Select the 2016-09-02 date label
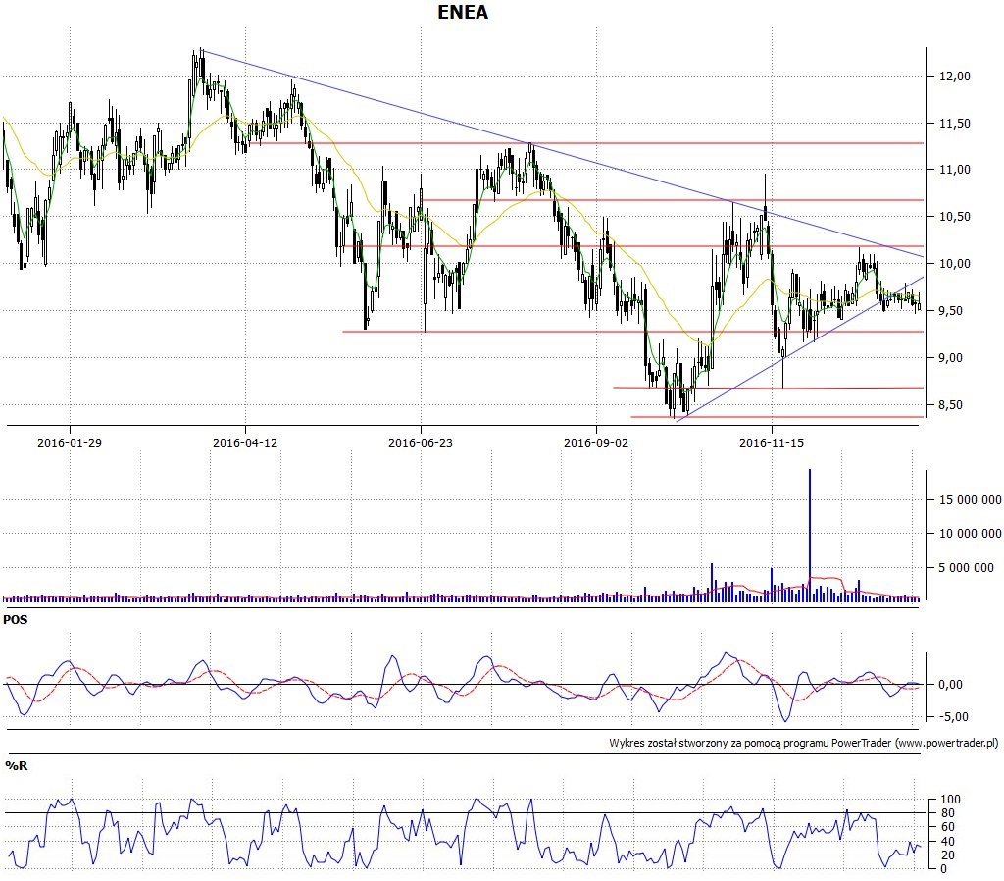1004x881 pixels. click(x=596, y=442)
